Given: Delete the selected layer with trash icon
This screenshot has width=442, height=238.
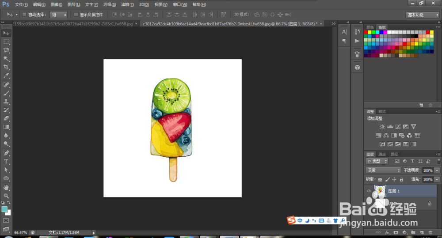Looking at the screenshot, I should coord(430,232).
